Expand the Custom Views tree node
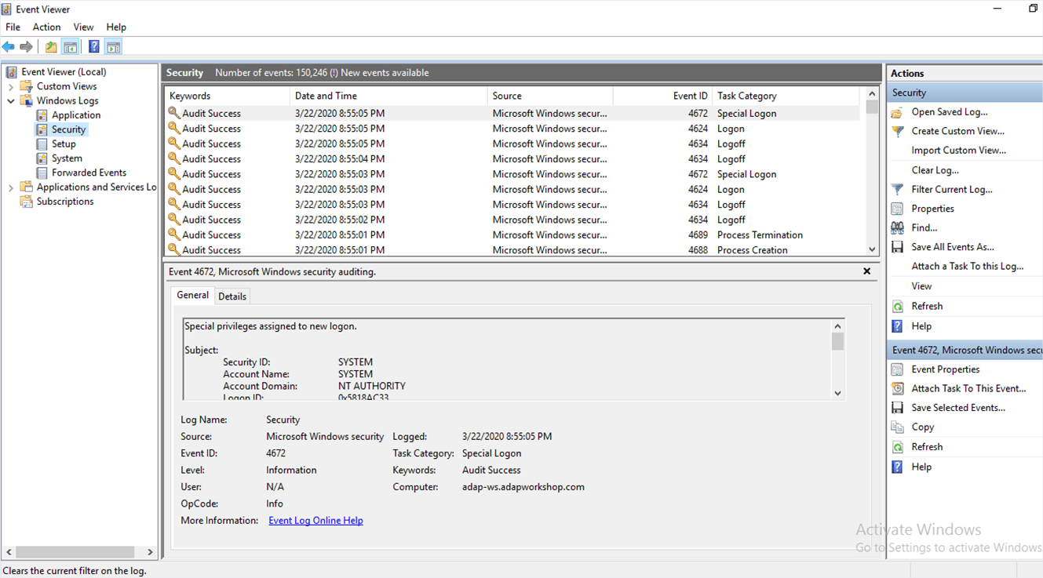This screenshot has width=1043, height=578. coord(11,86)
